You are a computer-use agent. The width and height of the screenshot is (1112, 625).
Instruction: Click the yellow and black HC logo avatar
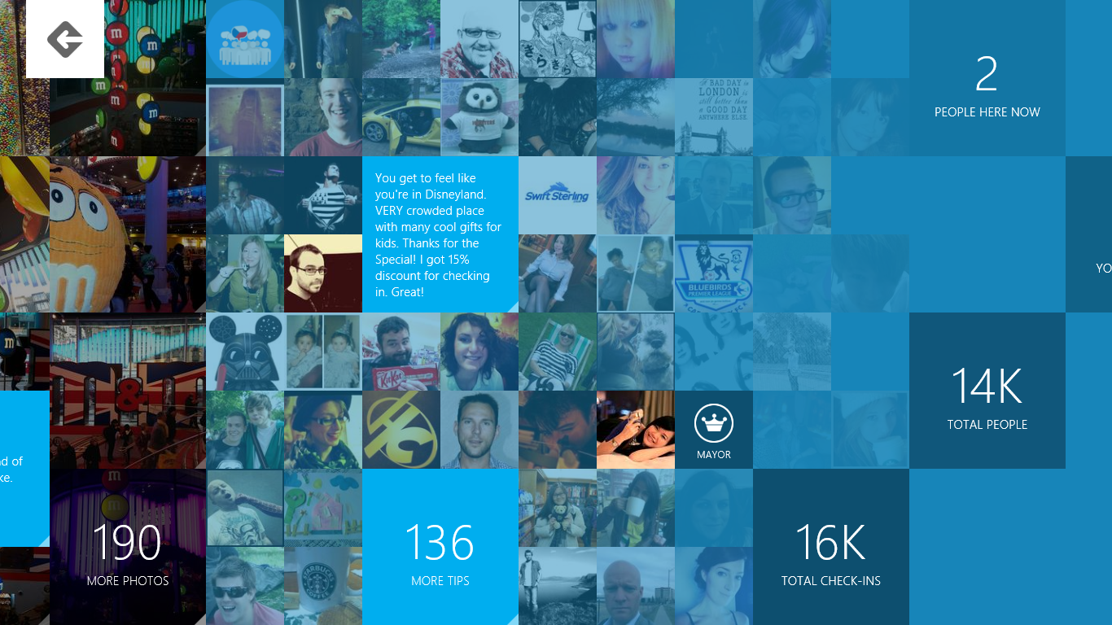(401, 430)
